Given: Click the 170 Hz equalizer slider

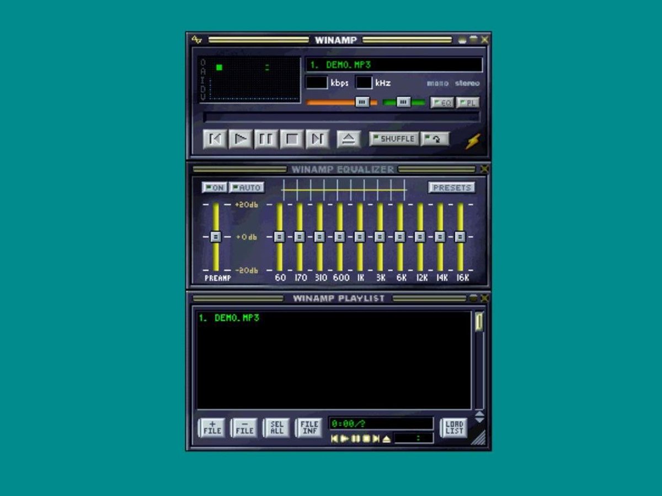Looking at the screenshot, I should (x=300, y=237).
